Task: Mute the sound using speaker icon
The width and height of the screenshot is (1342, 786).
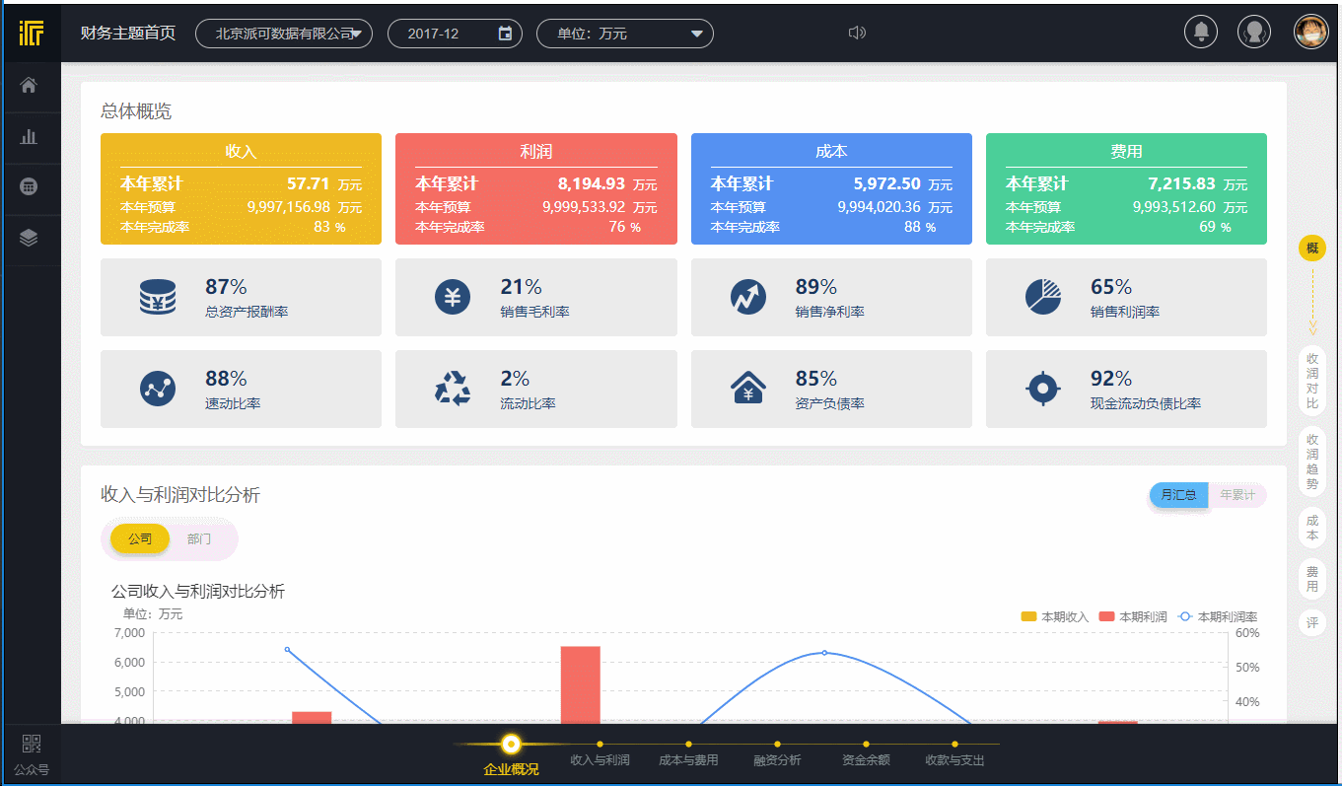Action: [x=857, y=33]
